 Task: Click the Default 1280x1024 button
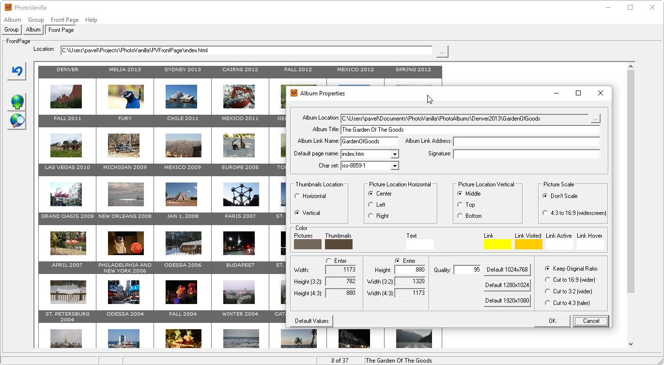507,285
